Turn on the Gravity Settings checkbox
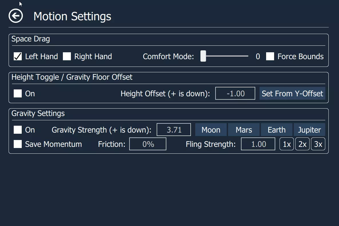 coord(18,130)
